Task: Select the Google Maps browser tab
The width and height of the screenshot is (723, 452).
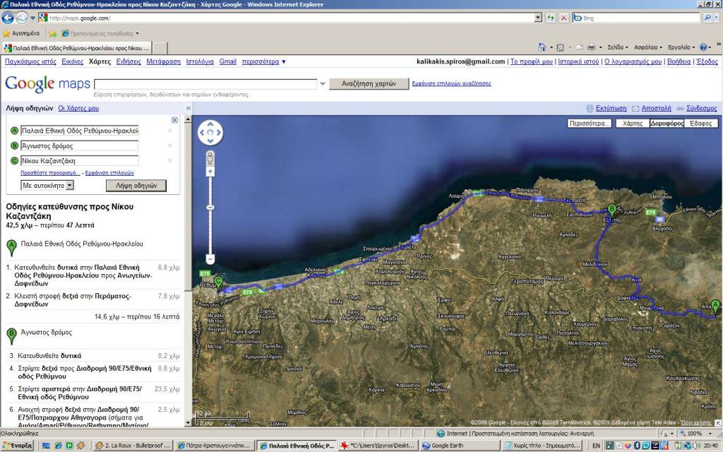Action: [x=76, y=48]
